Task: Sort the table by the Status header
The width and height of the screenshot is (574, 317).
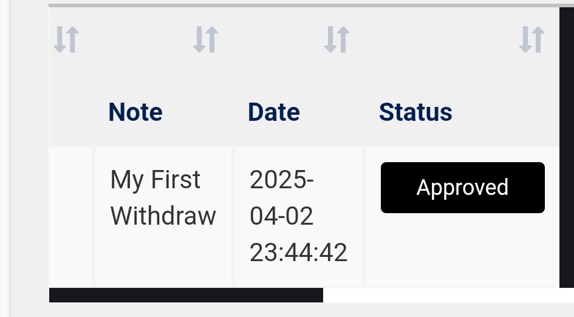Action: (x=415, y=112)
